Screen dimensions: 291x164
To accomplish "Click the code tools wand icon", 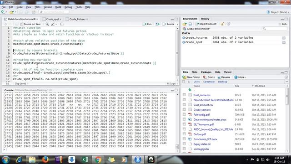I will (53, 24).
